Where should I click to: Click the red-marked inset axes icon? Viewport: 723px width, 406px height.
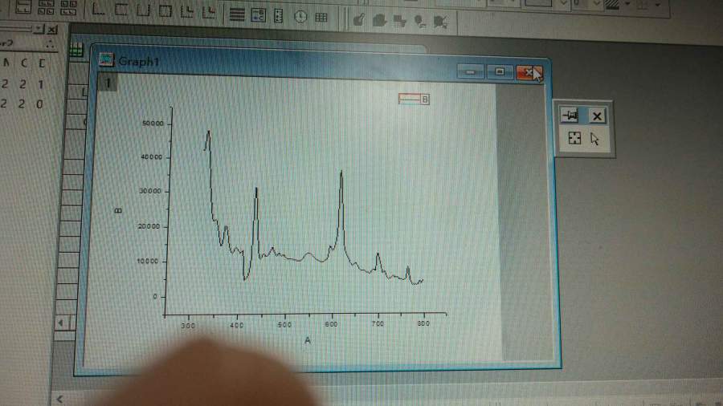coord(209,11)
